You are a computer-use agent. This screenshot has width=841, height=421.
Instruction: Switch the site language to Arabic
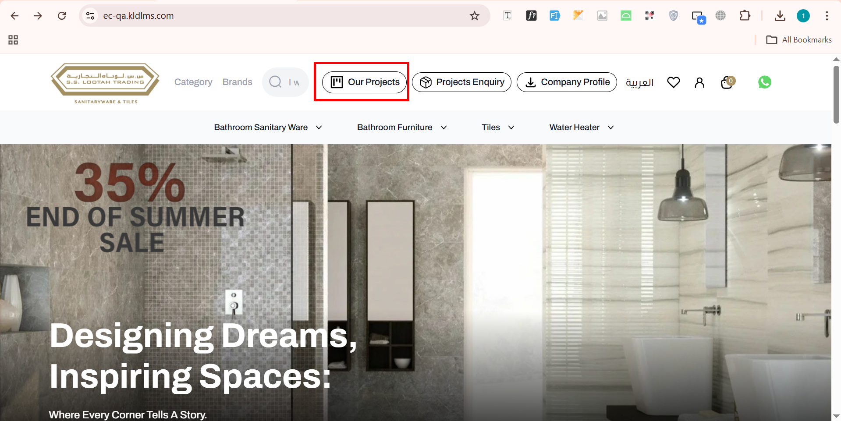639,82
